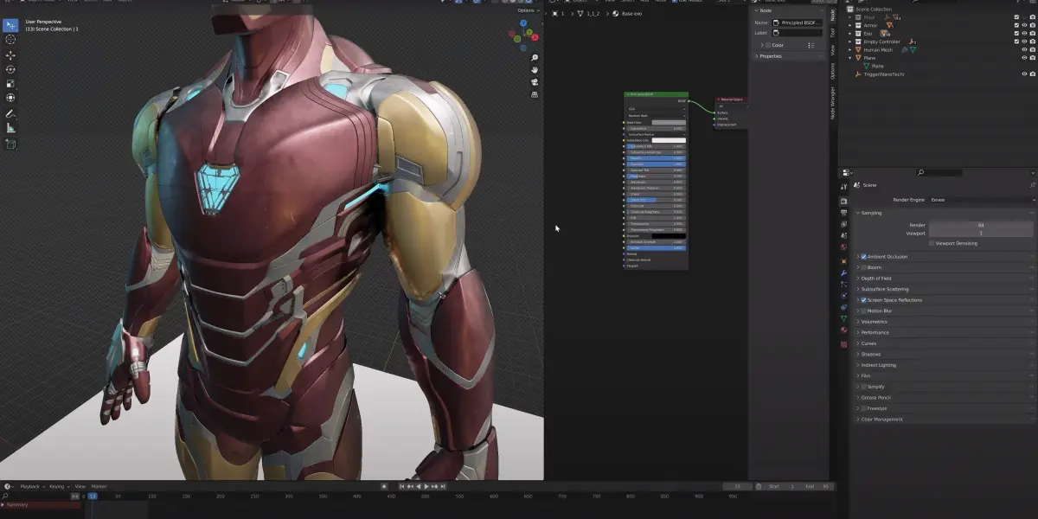Switch to the Options sidebar tab
Viewport: 1038px width, 519px height.
pyautogui.click(x=832, y=71)
